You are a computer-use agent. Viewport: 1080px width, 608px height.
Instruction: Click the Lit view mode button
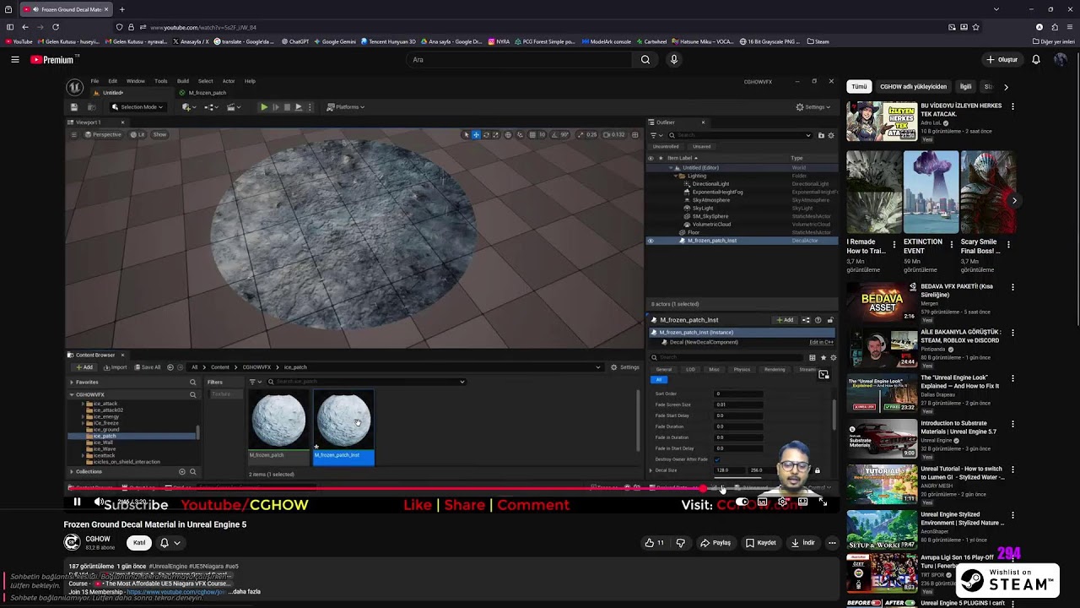tap(138, 134)
